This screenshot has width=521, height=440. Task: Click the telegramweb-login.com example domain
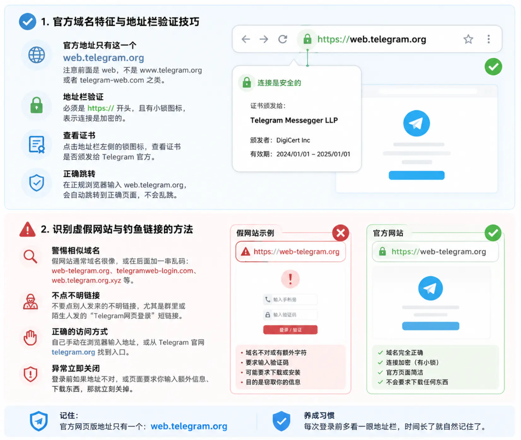pyautogui.click(x=155, y=271)
